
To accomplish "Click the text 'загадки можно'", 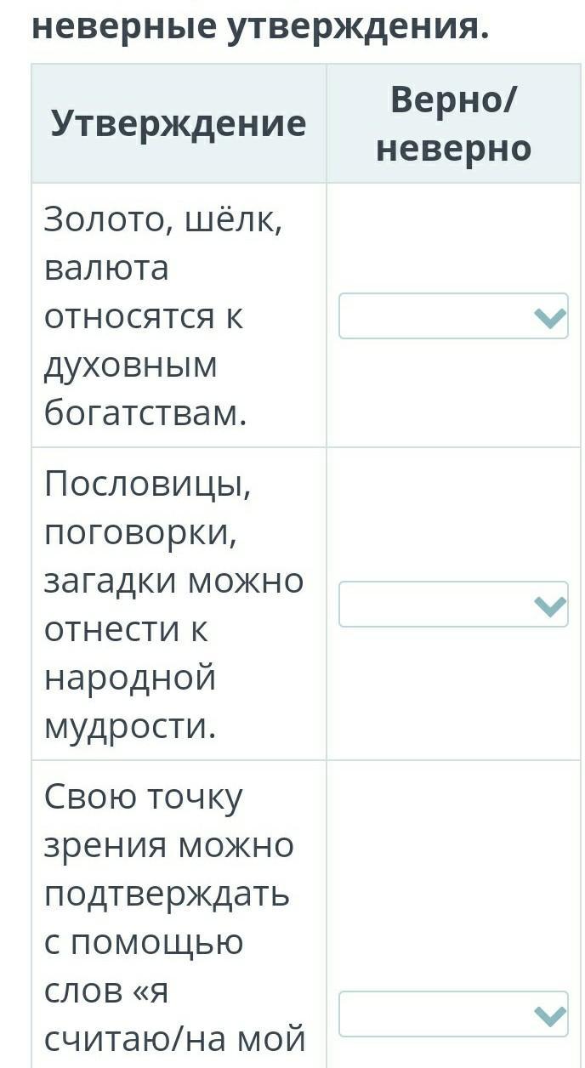I will pyautogui.click(x=173, y=582).
